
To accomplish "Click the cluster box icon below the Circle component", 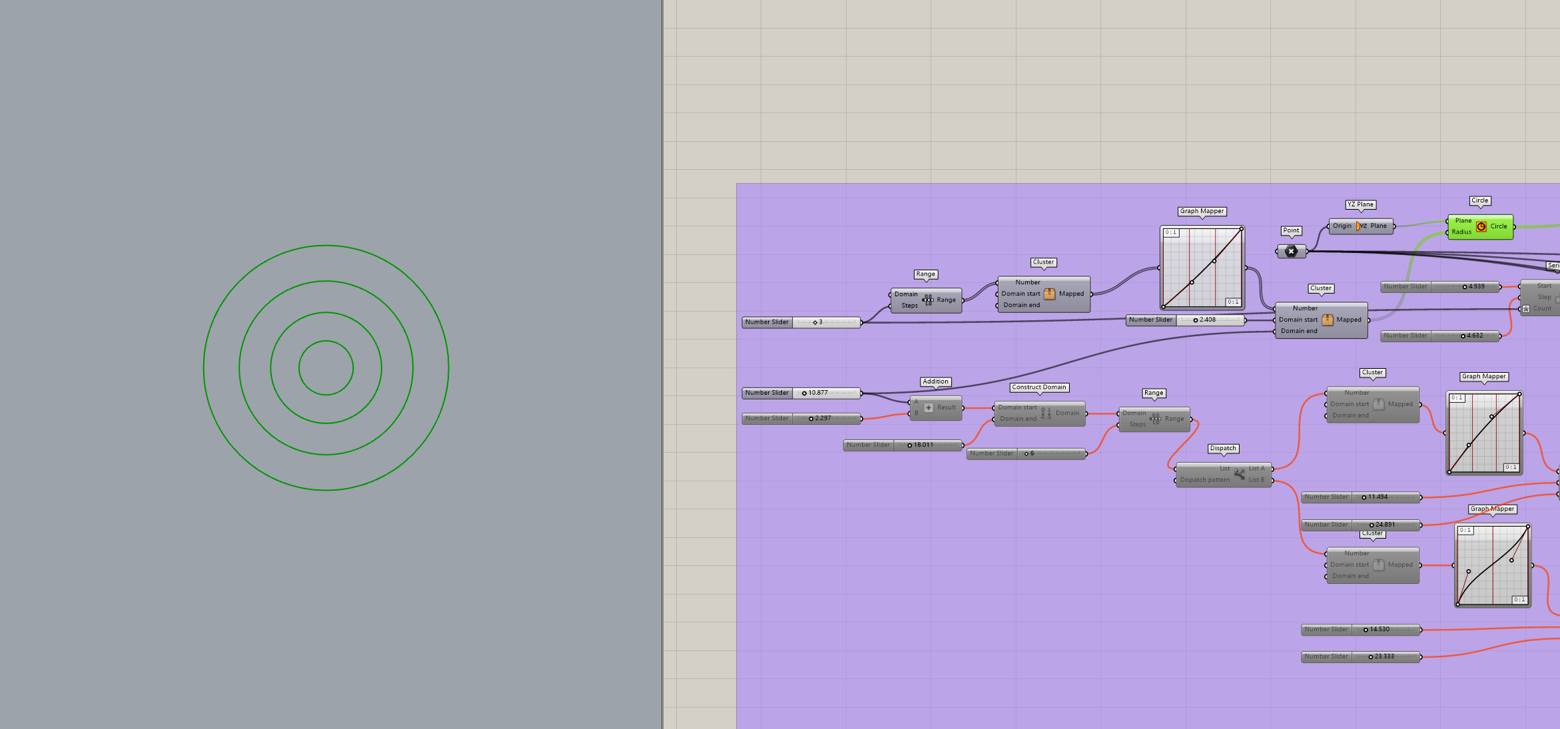I will point(1327,320).
